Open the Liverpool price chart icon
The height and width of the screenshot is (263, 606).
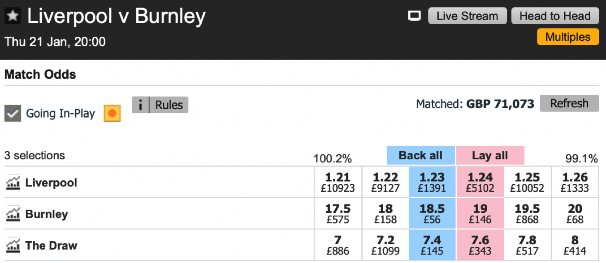click(x=13, y=183)
